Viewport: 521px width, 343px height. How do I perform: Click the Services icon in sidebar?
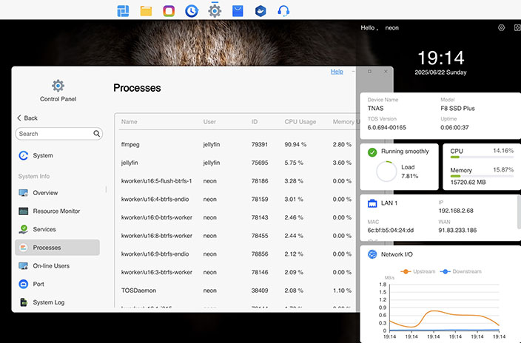click(x=23, y=229)
